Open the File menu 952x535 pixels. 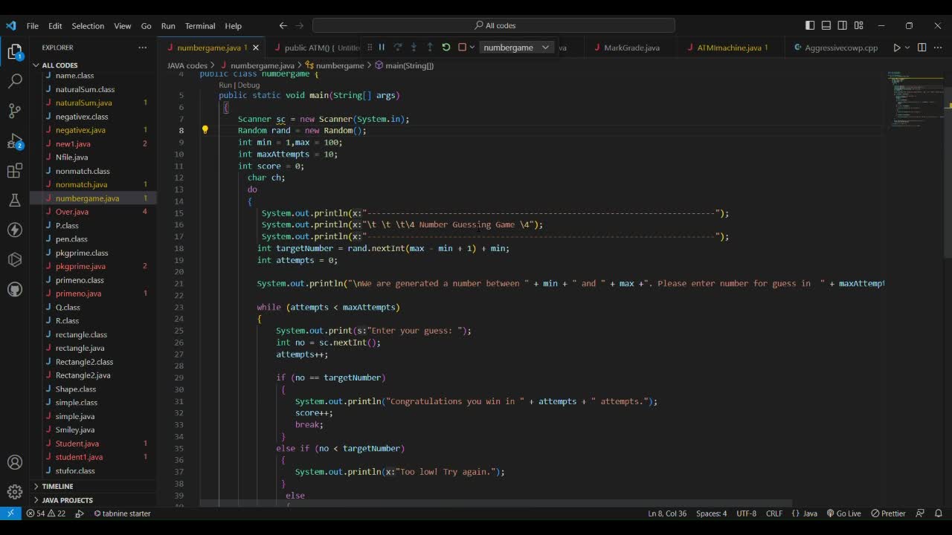point(33,26)
